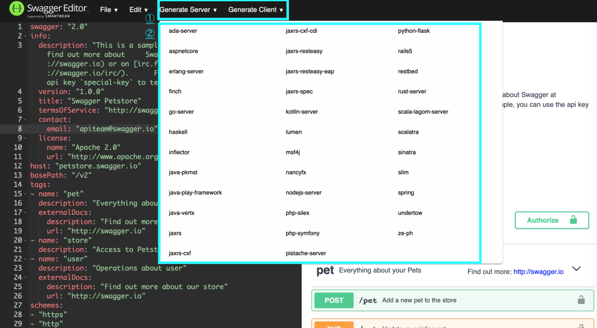The width and height of the screenshot is (597, 328).
Task: Fold the externalDocs block at line 24
Action: click(x=26, y=277)
